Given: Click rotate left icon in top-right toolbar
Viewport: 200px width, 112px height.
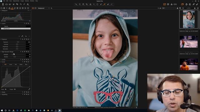Looking at the screenshot, I should (186, 4).
